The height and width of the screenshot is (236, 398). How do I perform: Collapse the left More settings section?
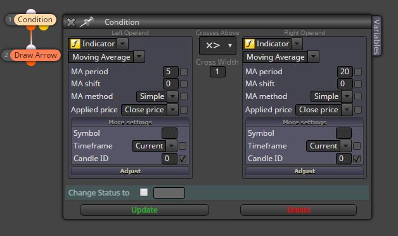pos(130,122)
